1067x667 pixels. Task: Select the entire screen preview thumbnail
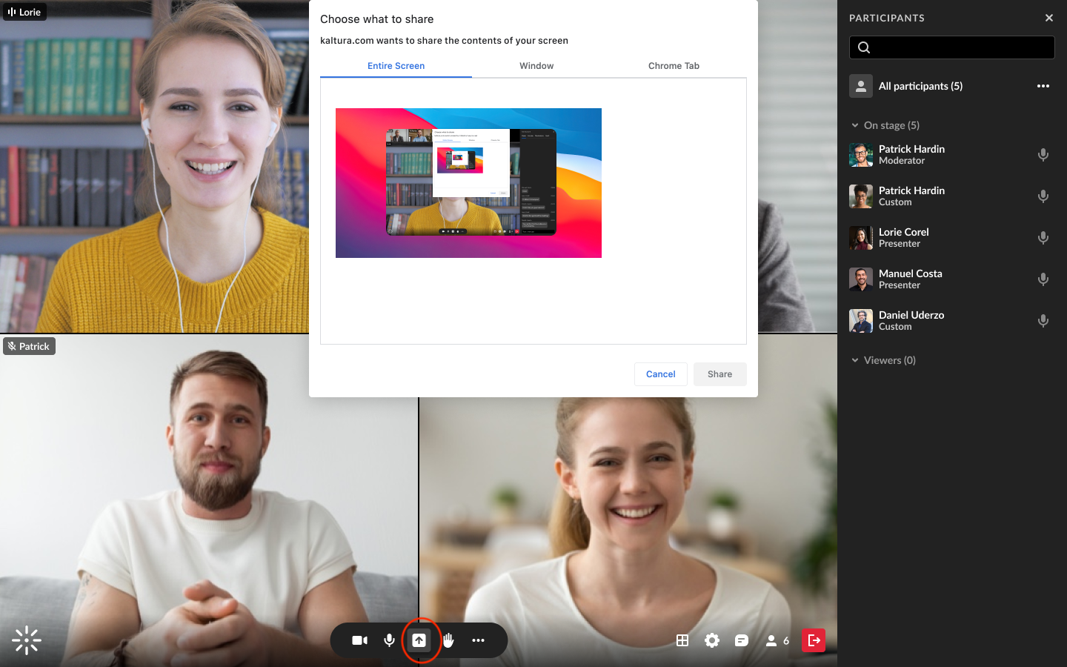tap(468, 183)
